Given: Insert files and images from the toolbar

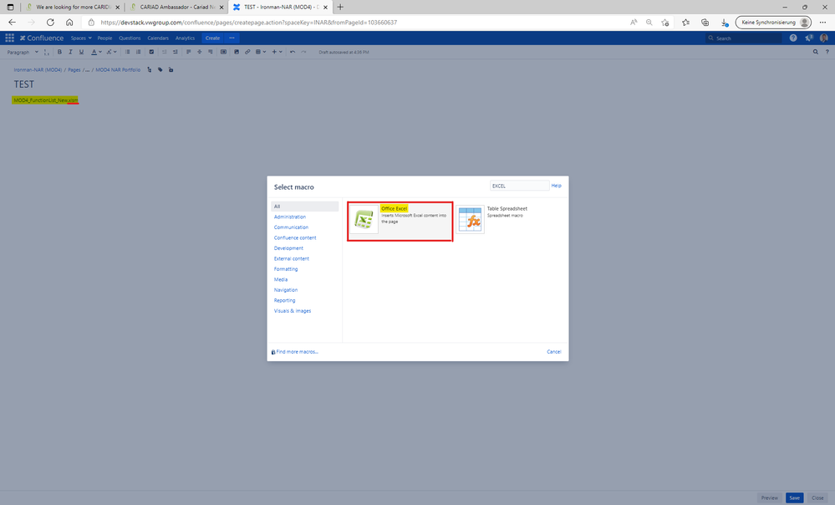Looking at the screenshot, I should pos(237,52).
